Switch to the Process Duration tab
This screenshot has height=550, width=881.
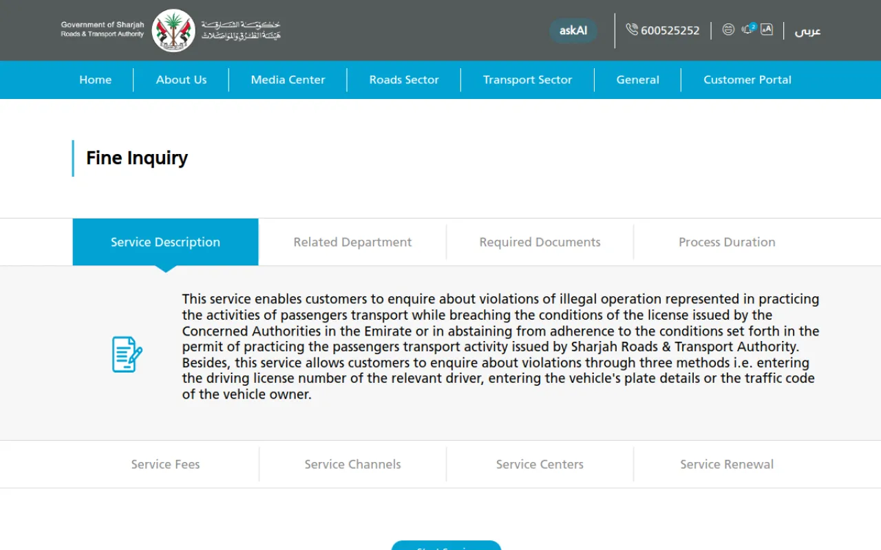click(727, 242)
